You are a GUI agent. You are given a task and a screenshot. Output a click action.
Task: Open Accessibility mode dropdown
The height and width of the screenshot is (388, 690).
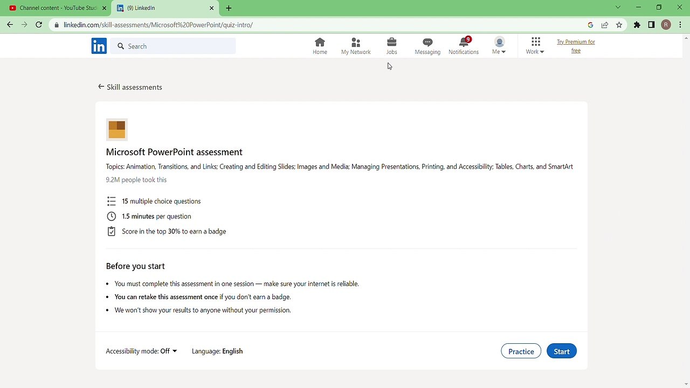(141, 351)
